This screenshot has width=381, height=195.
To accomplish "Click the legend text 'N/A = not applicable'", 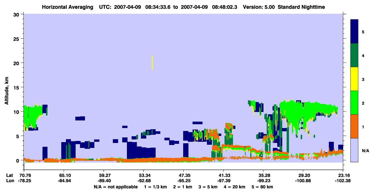I will (115, 187).
